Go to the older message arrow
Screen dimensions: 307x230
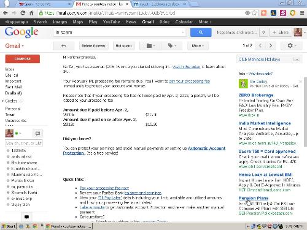(x=271, y=45)
